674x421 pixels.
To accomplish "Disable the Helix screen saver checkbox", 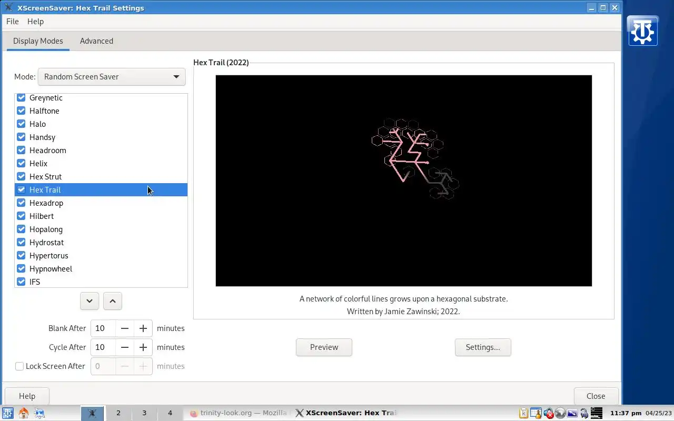I will [21, 163].
